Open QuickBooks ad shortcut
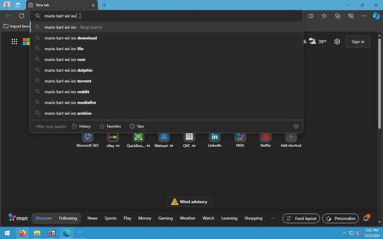 pos(138,140)
